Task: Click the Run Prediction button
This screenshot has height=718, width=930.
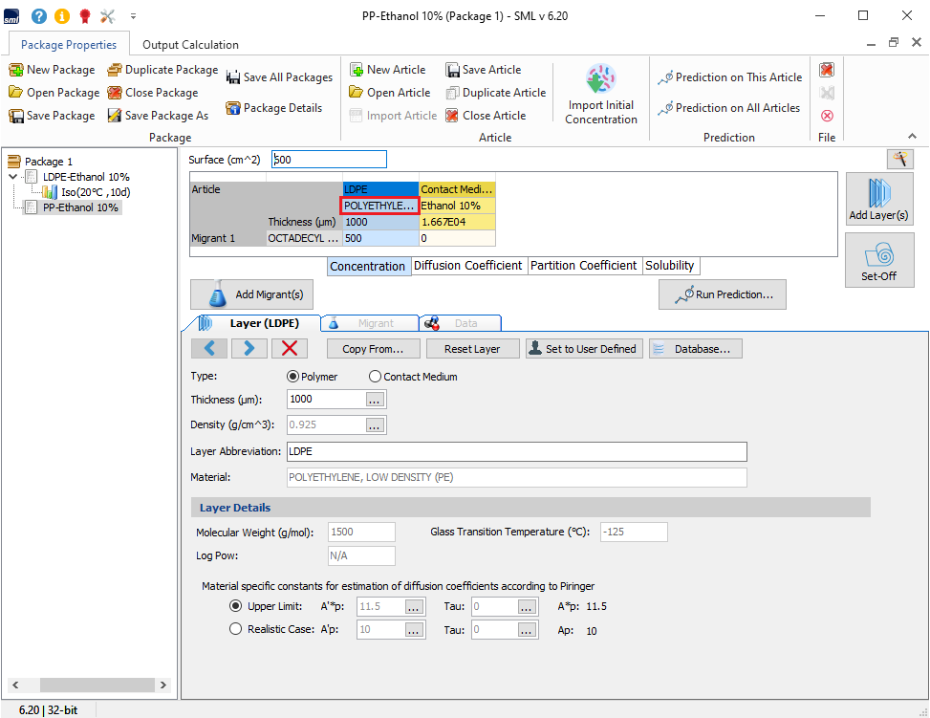Action: 722,295
